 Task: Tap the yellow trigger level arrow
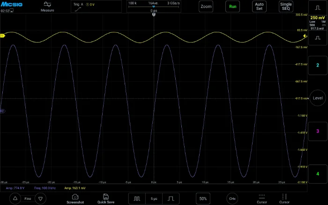[305, 36]
